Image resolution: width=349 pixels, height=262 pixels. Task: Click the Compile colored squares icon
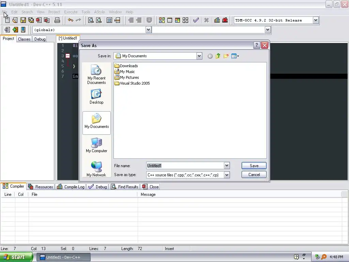coord(162,20)
